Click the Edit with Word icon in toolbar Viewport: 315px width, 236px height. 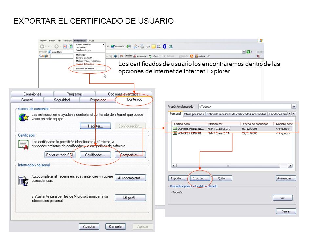pos(148,46)
